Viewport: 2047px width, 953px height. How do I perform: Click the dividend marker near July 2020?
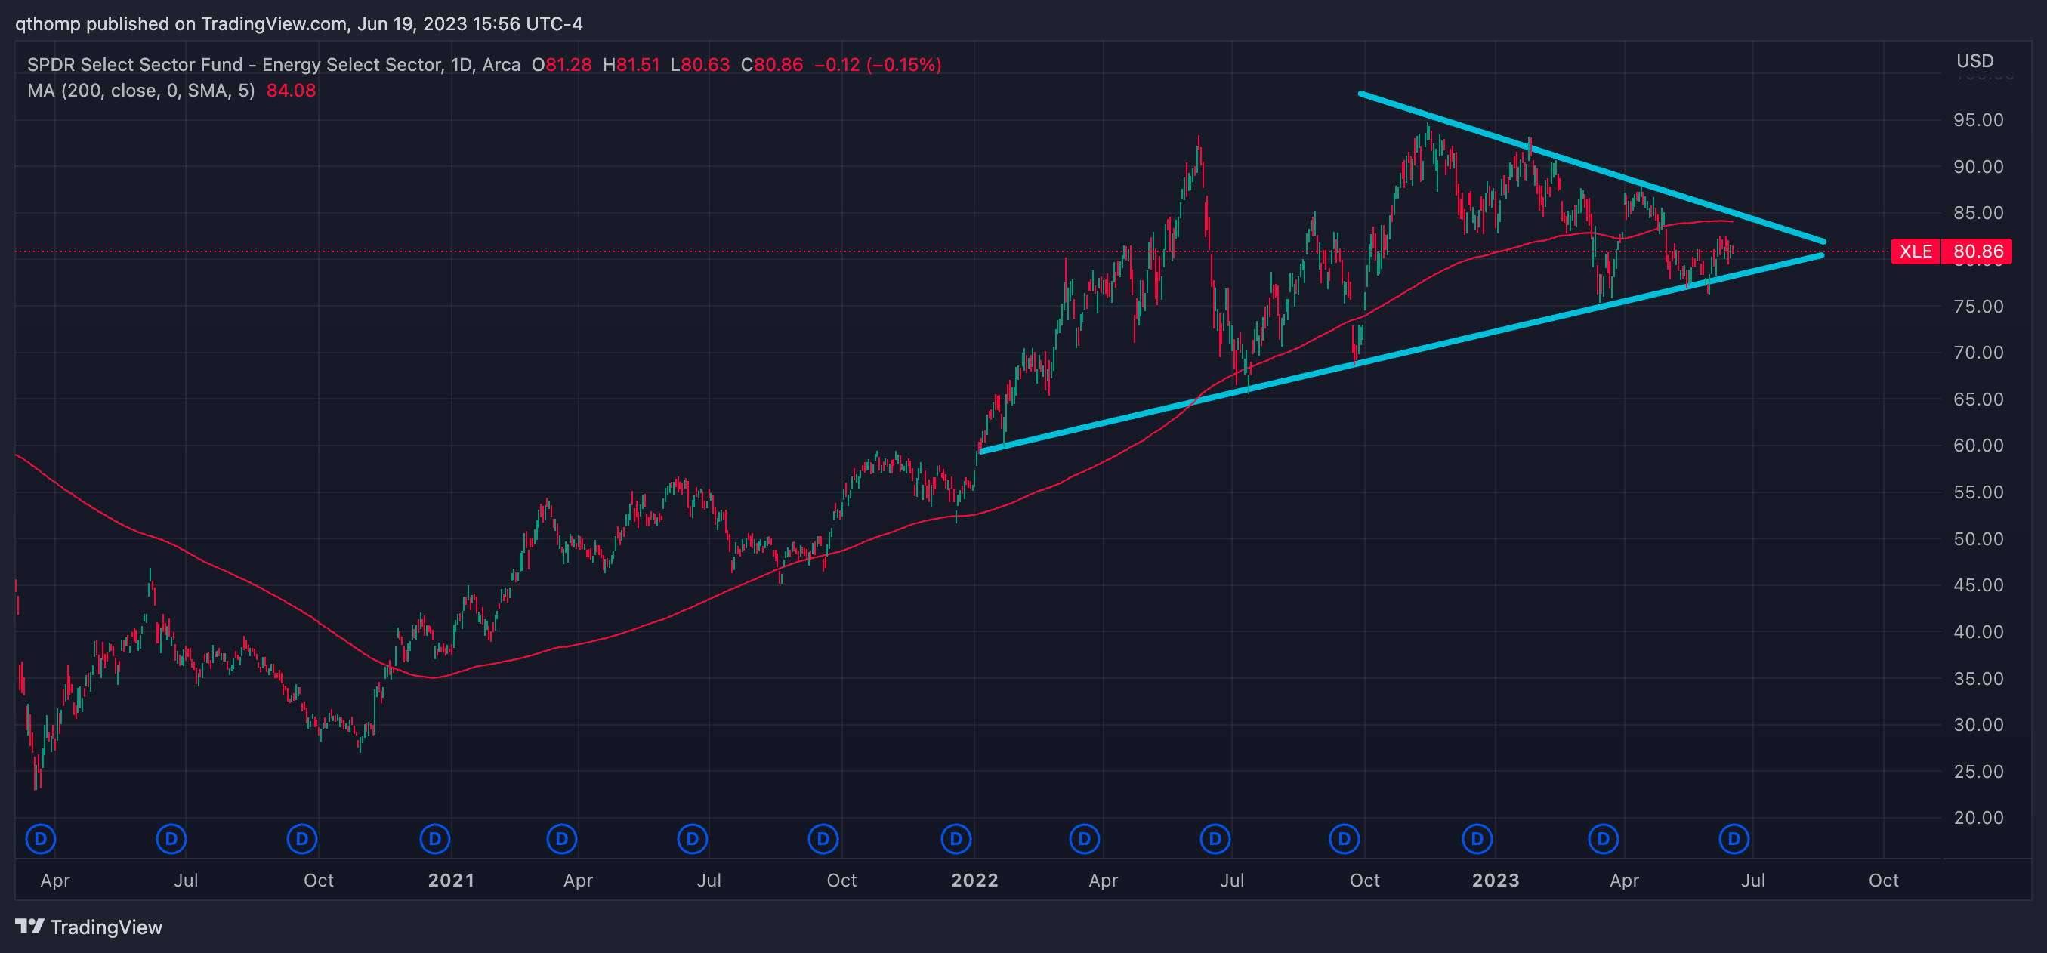171,839
